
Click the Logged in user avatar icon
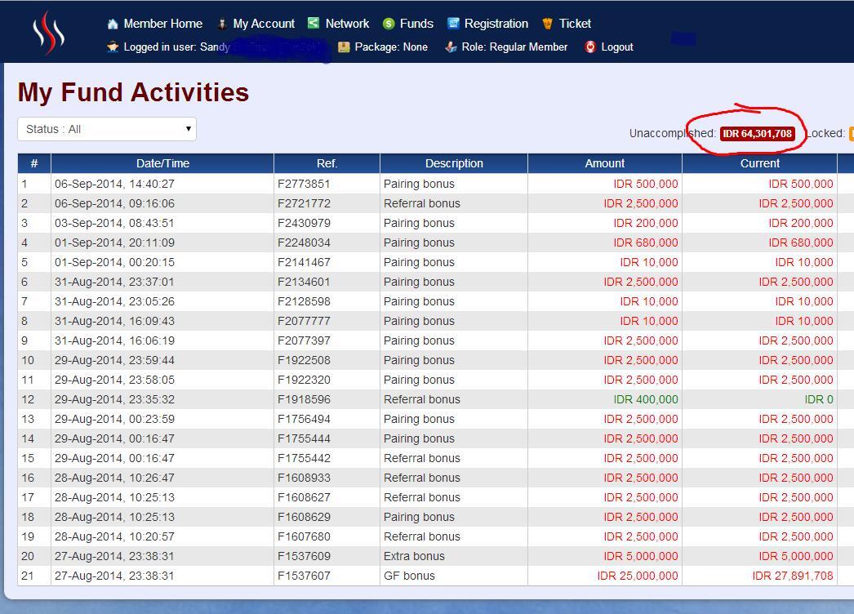(x=113, y=47)
